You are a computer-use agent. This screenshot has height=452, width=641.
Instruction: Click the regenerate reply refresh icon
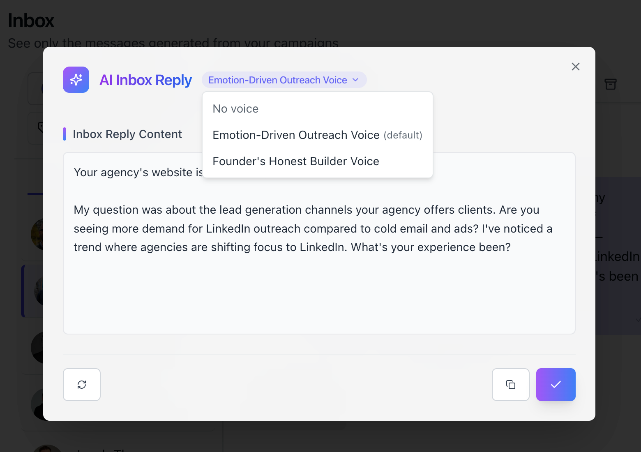point(82,385)
